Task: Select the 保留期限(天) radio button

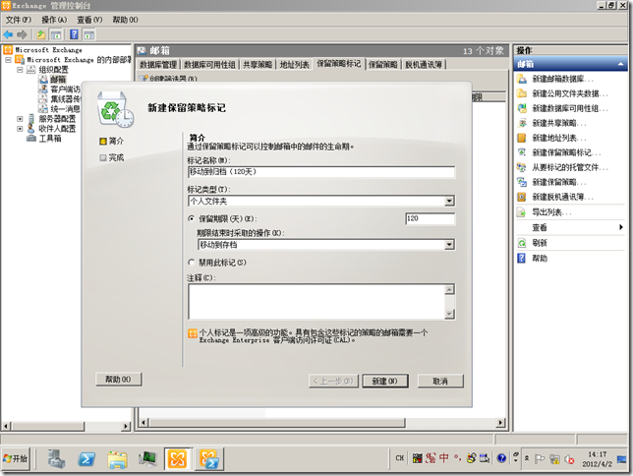Action: click(191, 218)
